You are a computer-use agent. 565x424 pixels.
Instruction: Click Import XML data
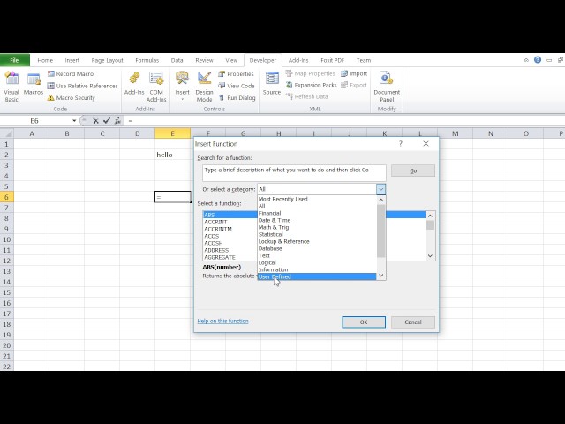pos(354,73)
